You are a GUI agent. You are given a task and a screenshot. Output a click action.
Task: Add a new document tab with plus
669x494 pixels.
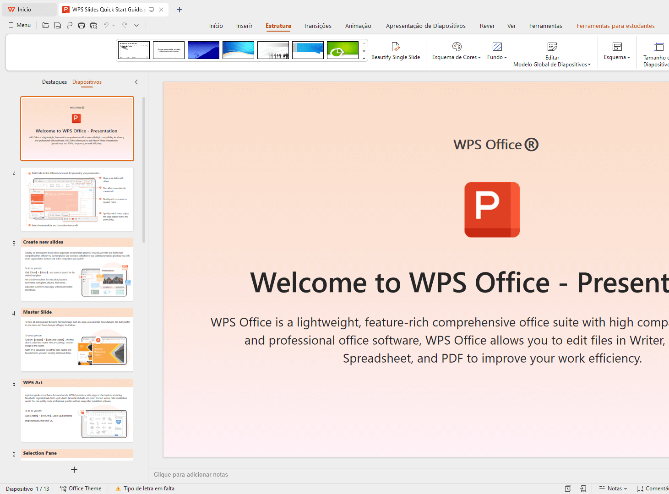[179, 10]
